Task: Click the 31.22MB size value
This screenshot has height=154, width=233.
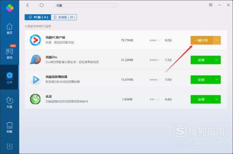Action: click(x=127, y=60)
